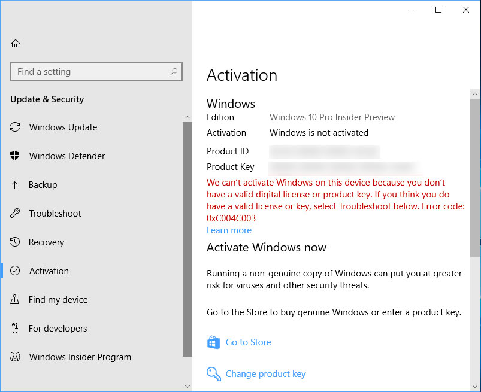
Task: Click the Activation page scroll down arrow
Action: [x=475, y=387]
